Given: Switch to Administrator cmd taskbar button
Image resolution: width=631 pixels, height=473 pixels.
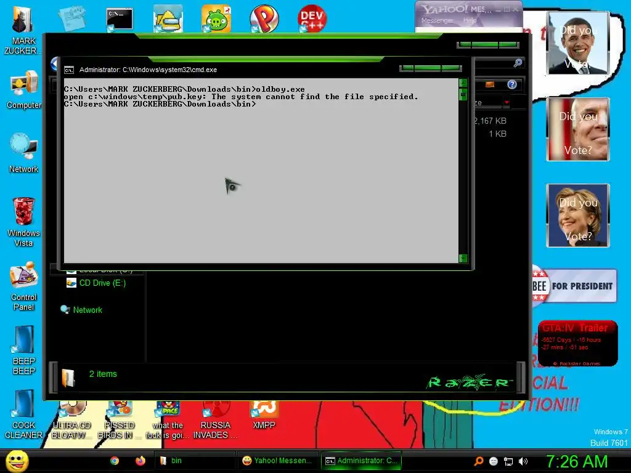Looking at the screenshot, I should coord(361,461).
